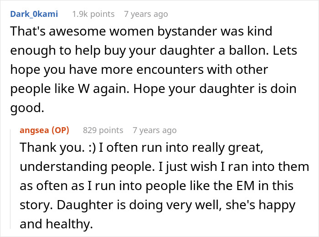Screen dimensions: 319x237
Task: Click the 1.9k points score label
Action: (93, 14)
